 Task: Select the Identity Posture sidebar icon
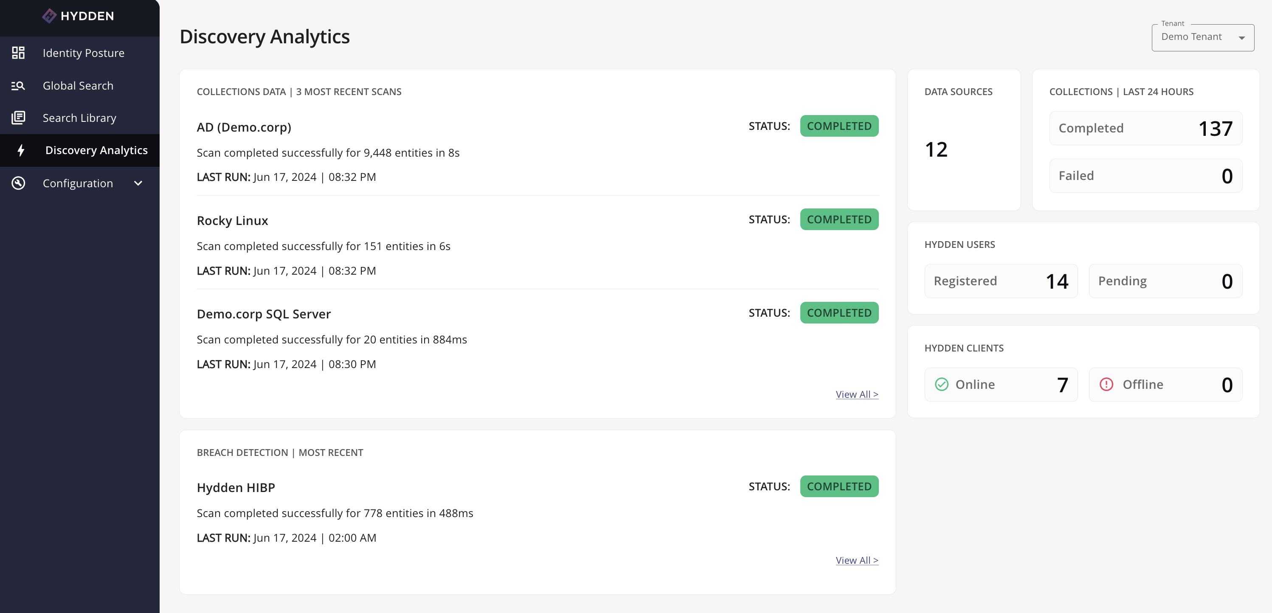pyautogui.click(x=18, y=52)
